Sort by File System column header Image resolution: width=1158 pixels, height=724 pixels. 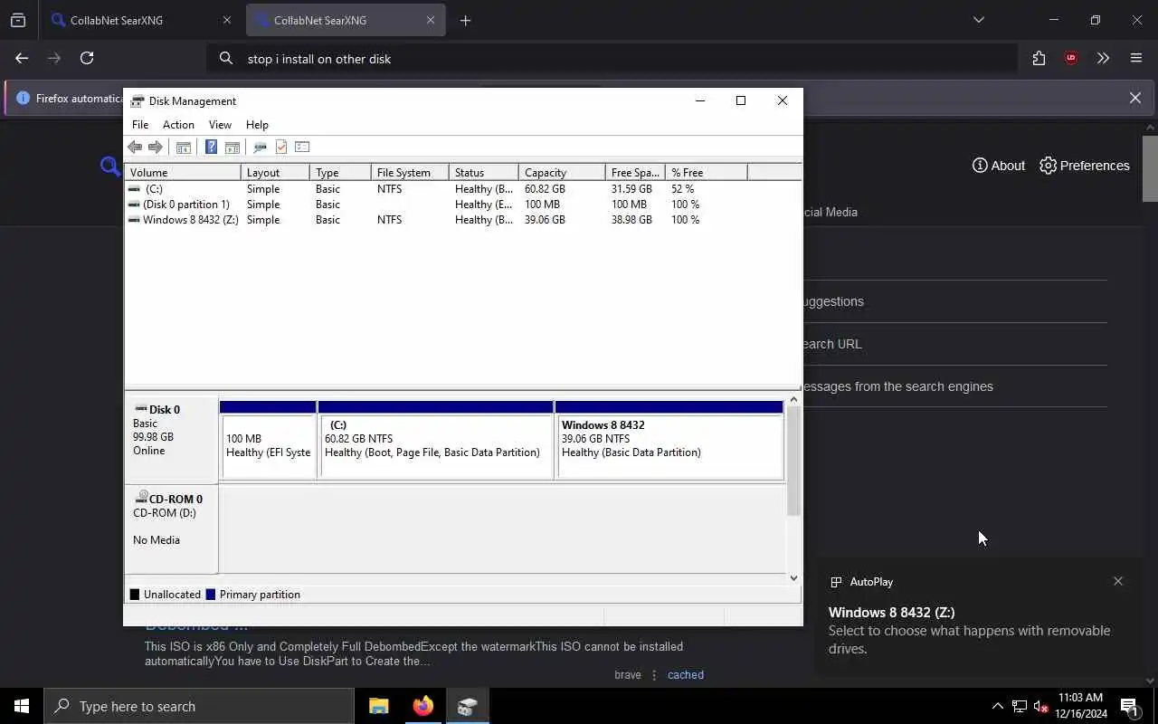tap(410, 172)
